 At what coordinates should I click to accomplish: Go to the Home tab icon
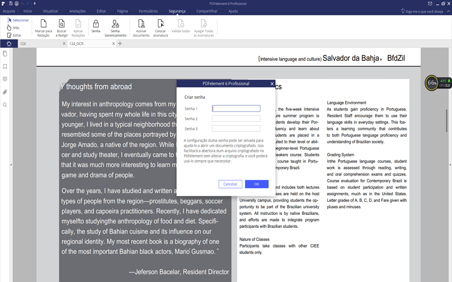click(8, 43)
